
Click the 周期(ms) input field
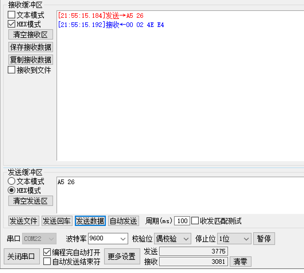[182, 221]
